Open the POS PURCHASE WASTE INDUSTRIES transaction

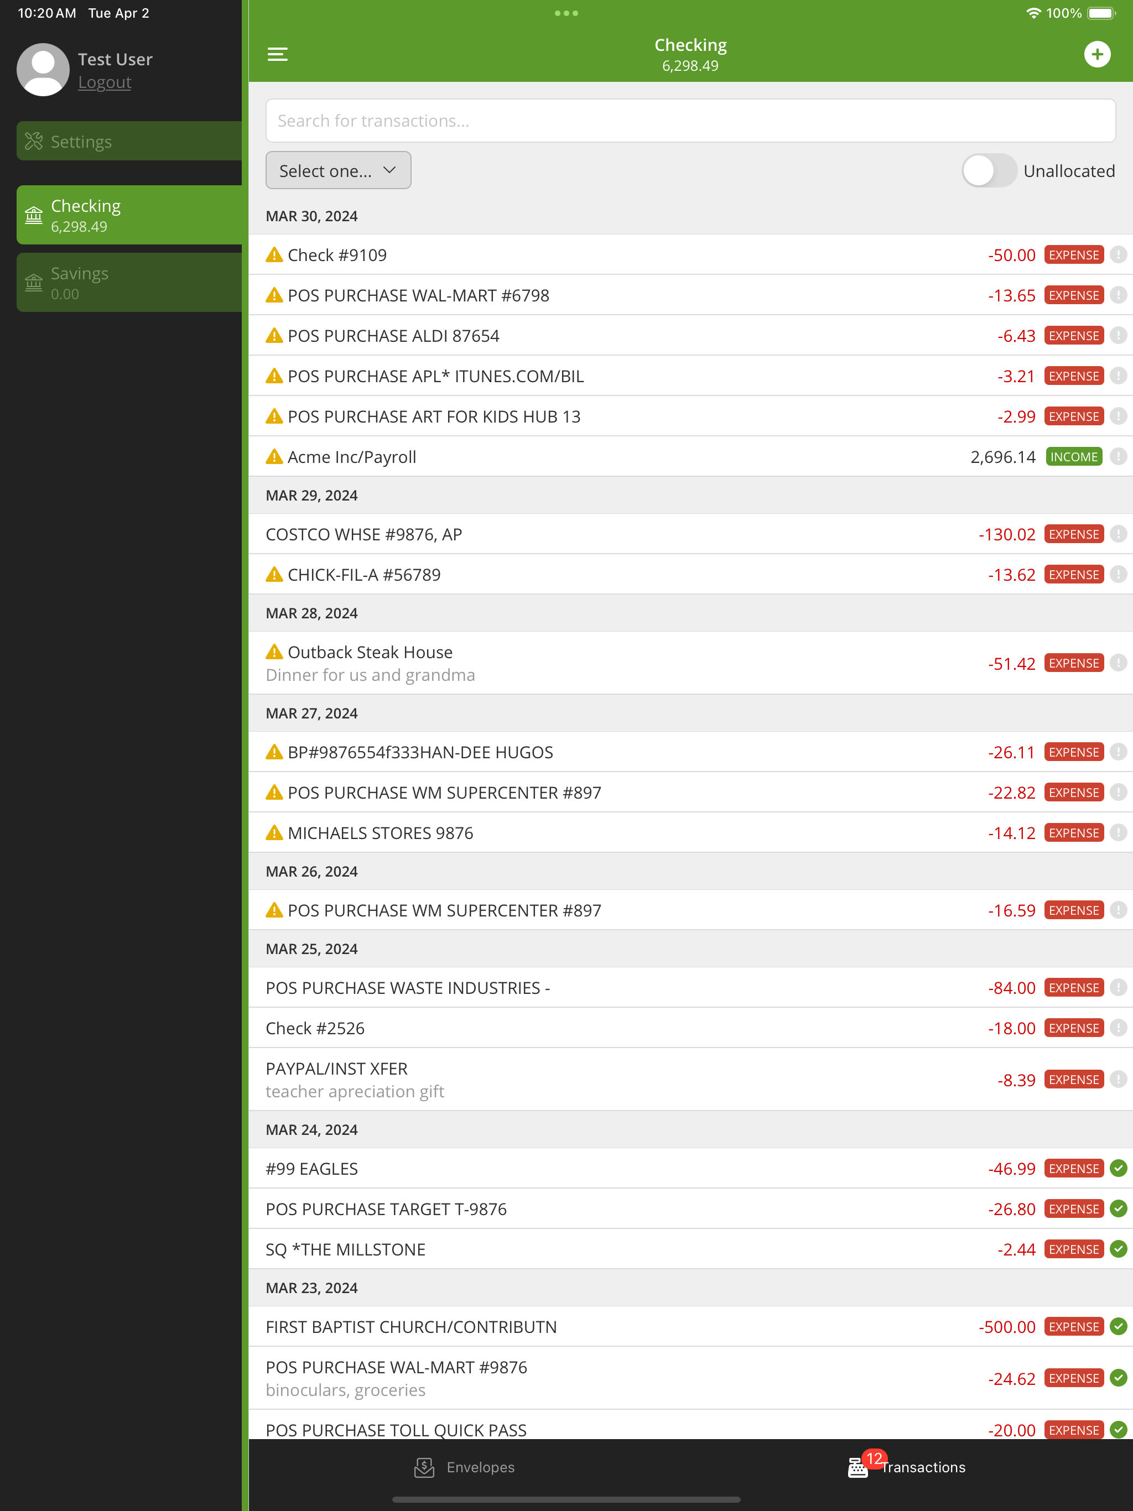click(690, 988)
